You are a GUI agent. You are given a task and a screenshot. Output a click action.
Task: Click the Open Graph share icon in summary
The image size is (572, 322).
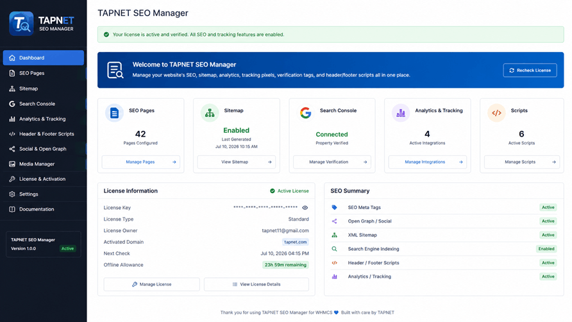coord(334,221)
